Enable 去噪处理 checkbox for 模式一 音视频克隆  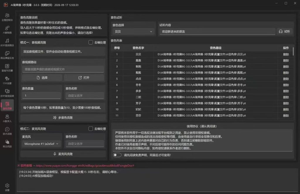tap(91, 42)
